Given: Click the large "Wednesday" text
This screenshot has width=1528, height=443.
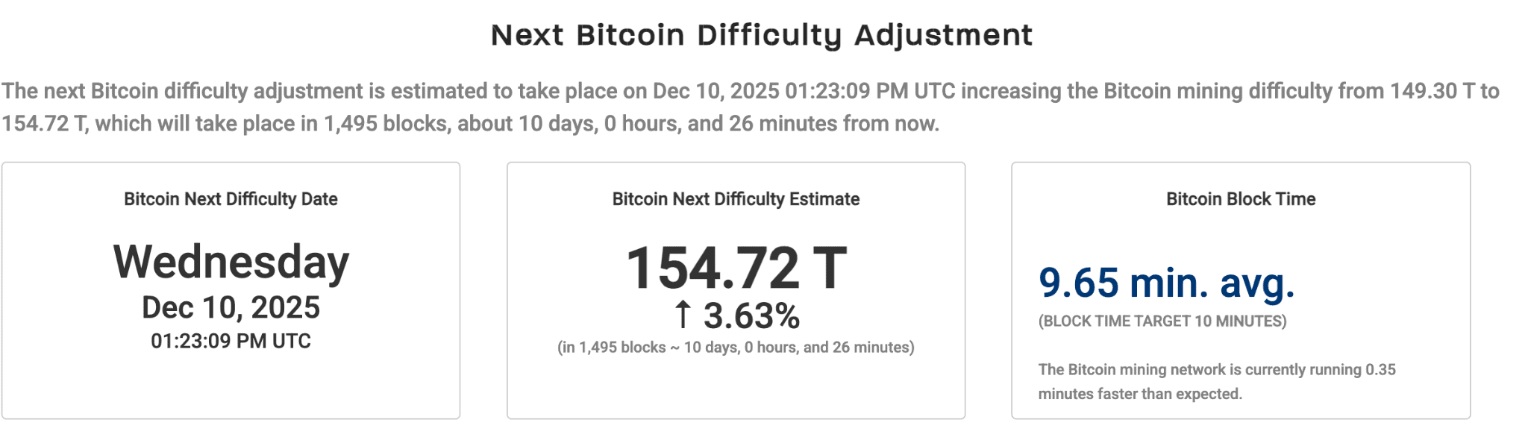Looking at the screenshot, I should (x=231, y=262).
